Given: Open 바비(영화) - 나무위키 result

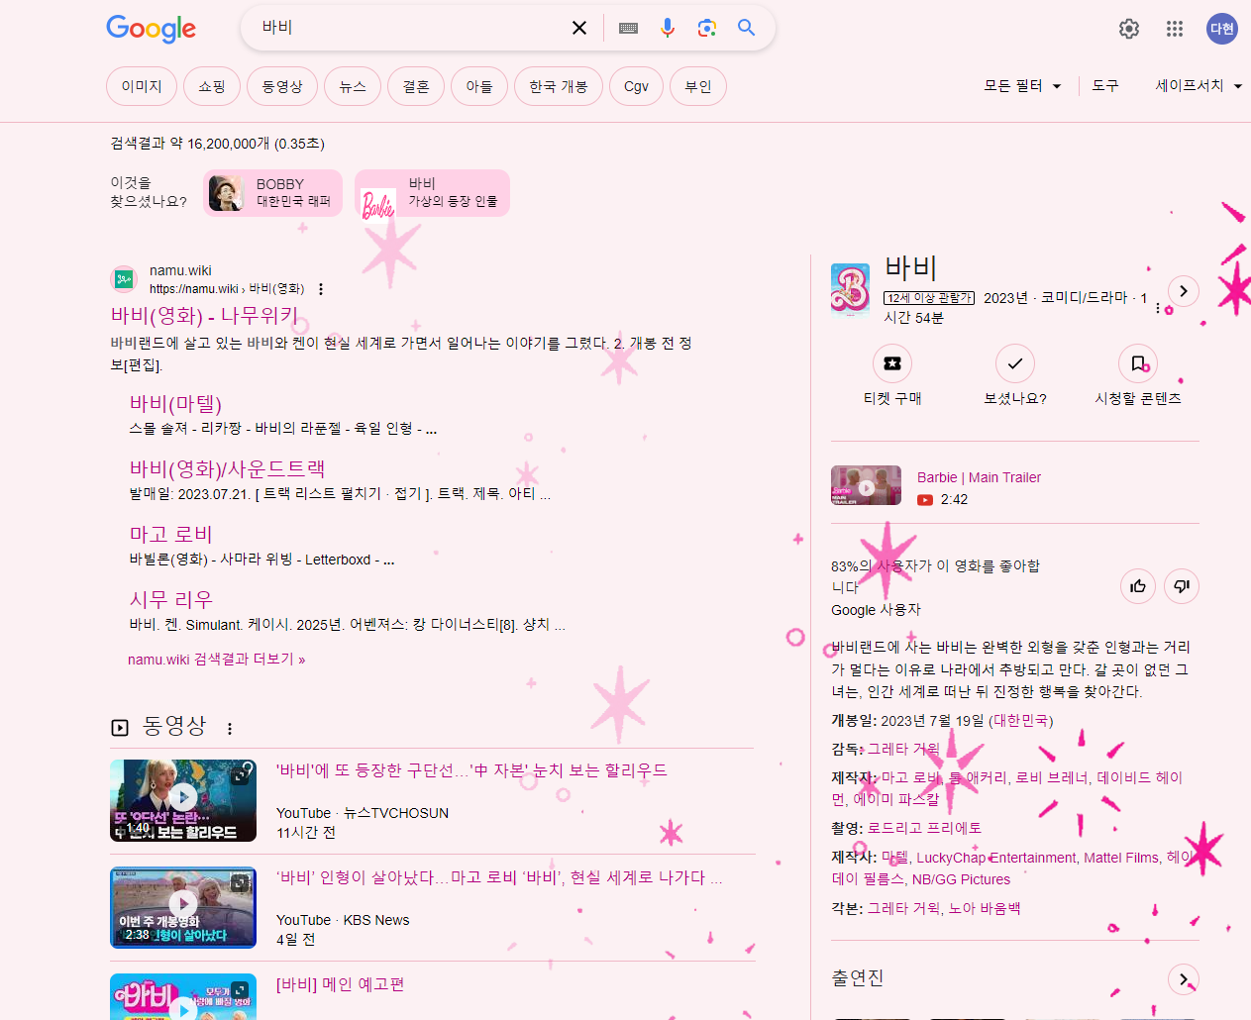Looking at the screenshot, I should pos(204,316).
